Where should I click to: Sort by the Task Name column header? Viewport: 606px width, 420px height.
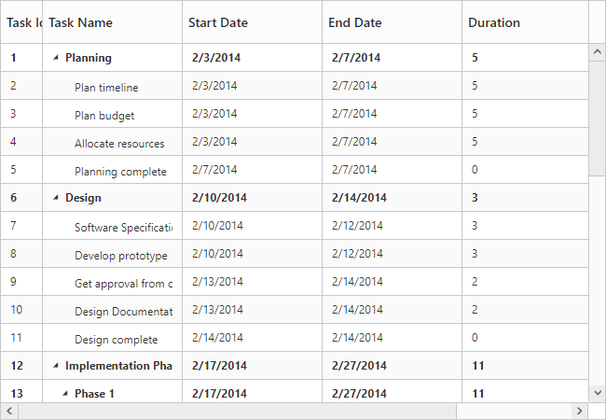point(80,22)
